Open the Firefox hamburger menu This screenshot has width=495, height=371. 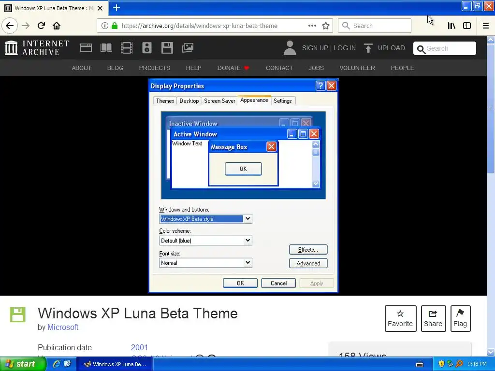tap(485, 26)
